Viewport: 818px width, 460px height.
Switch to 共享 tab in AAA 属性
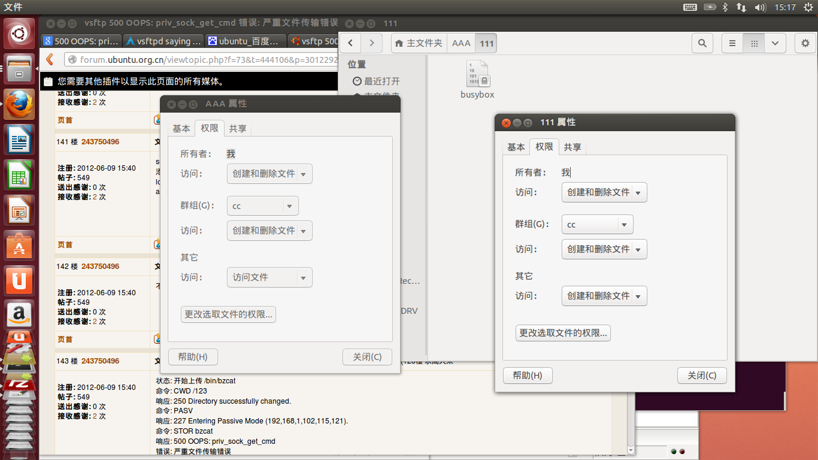click(238, 128)
